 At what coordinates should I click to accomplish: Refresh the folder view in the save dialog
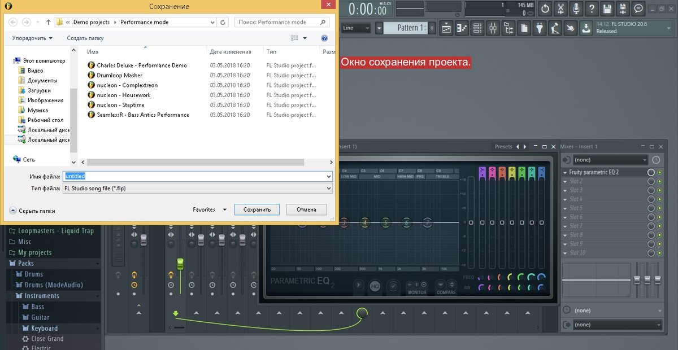tap(223, 22)
